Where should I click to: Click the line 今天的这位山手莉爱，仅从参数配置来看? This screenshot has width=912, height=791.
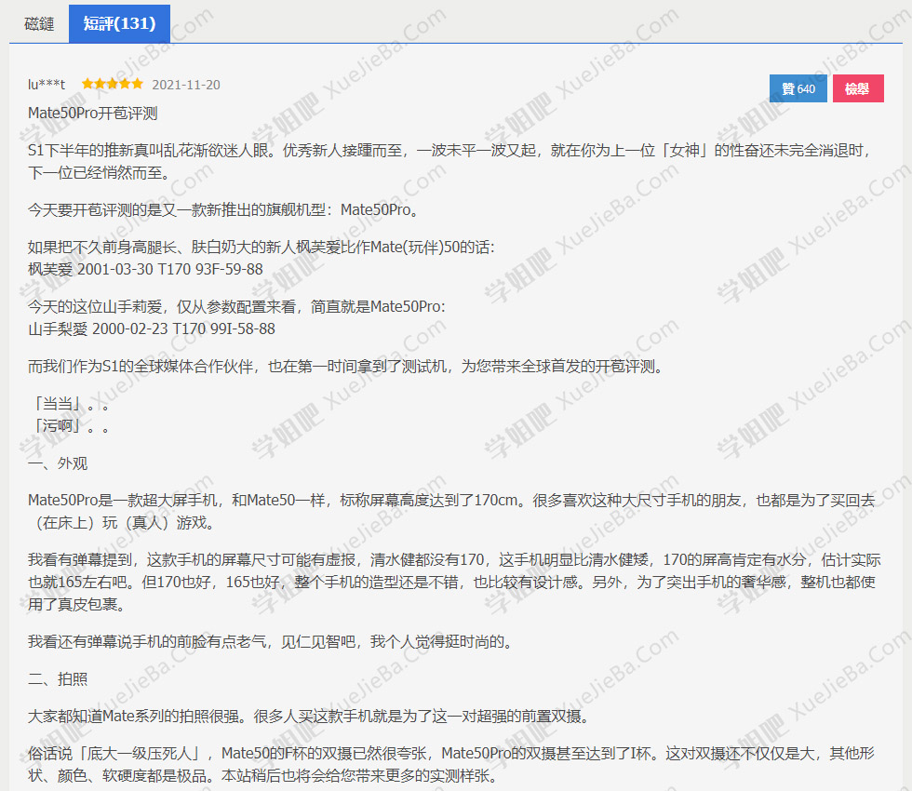coord(236,306)
